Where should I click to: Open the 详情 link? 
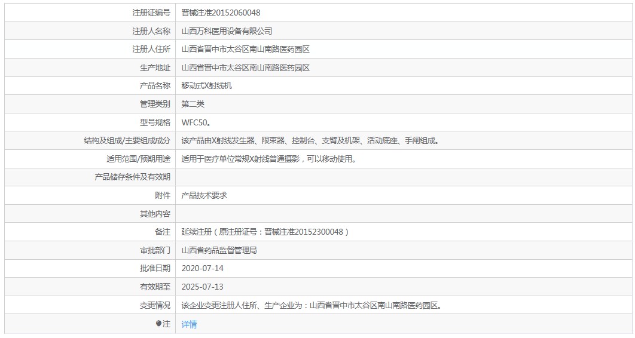(x=189, y=324)
